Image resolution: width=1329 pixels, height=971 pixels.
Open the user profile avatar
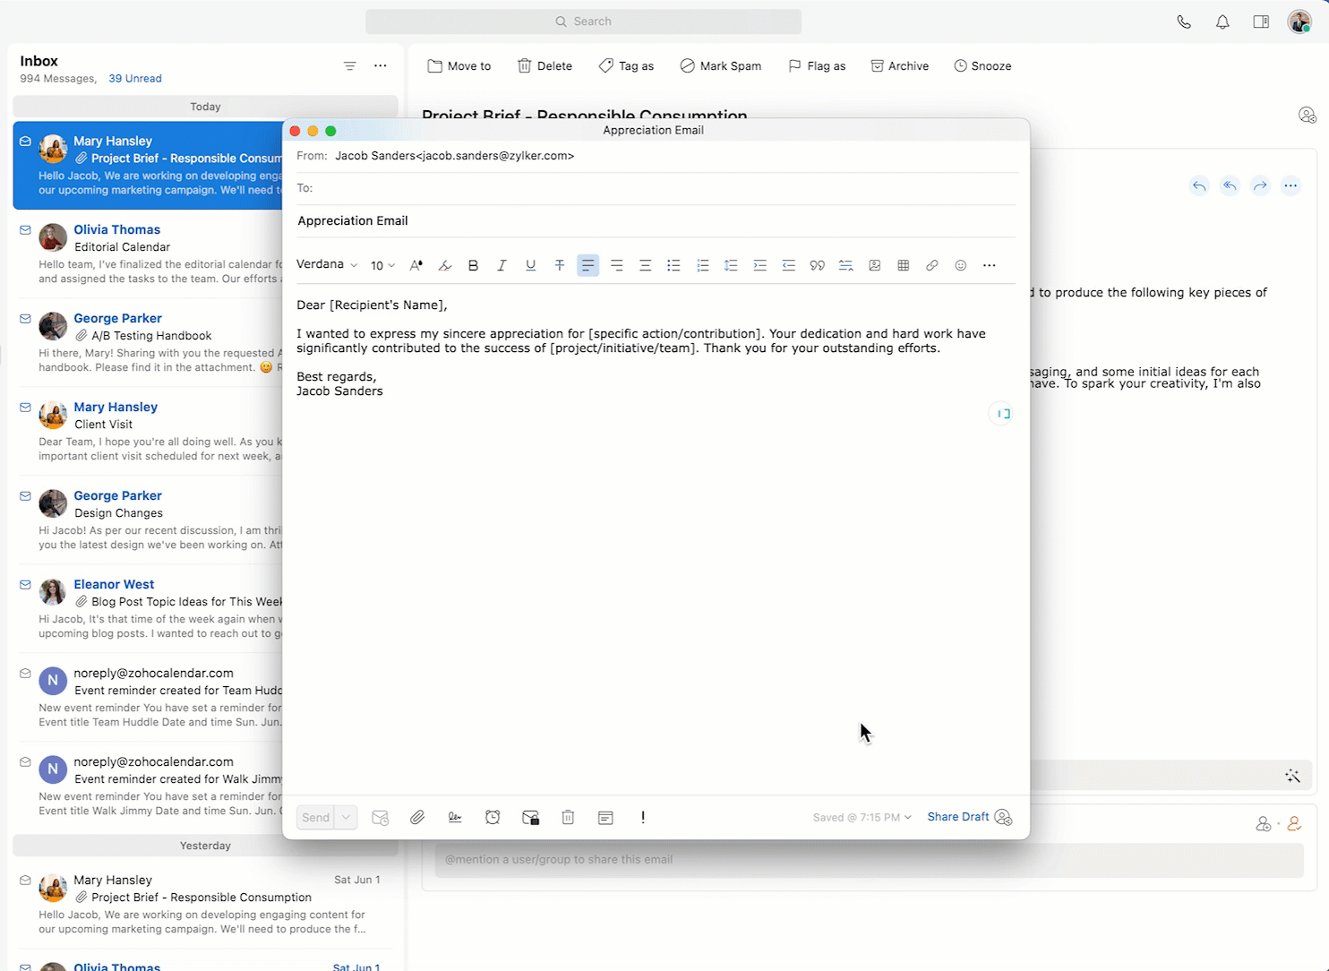1299,22
